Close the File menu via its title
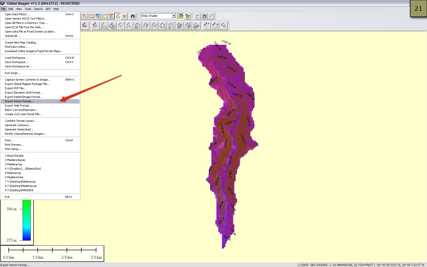This screenshot has width=427, height=267. (3, 9)
